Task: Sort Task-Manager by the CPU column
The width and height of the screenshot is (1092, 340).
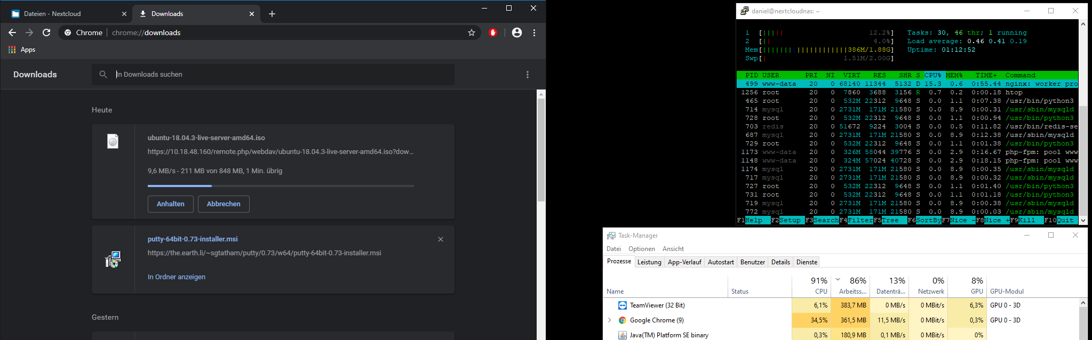Action: [x=811, y=286]
